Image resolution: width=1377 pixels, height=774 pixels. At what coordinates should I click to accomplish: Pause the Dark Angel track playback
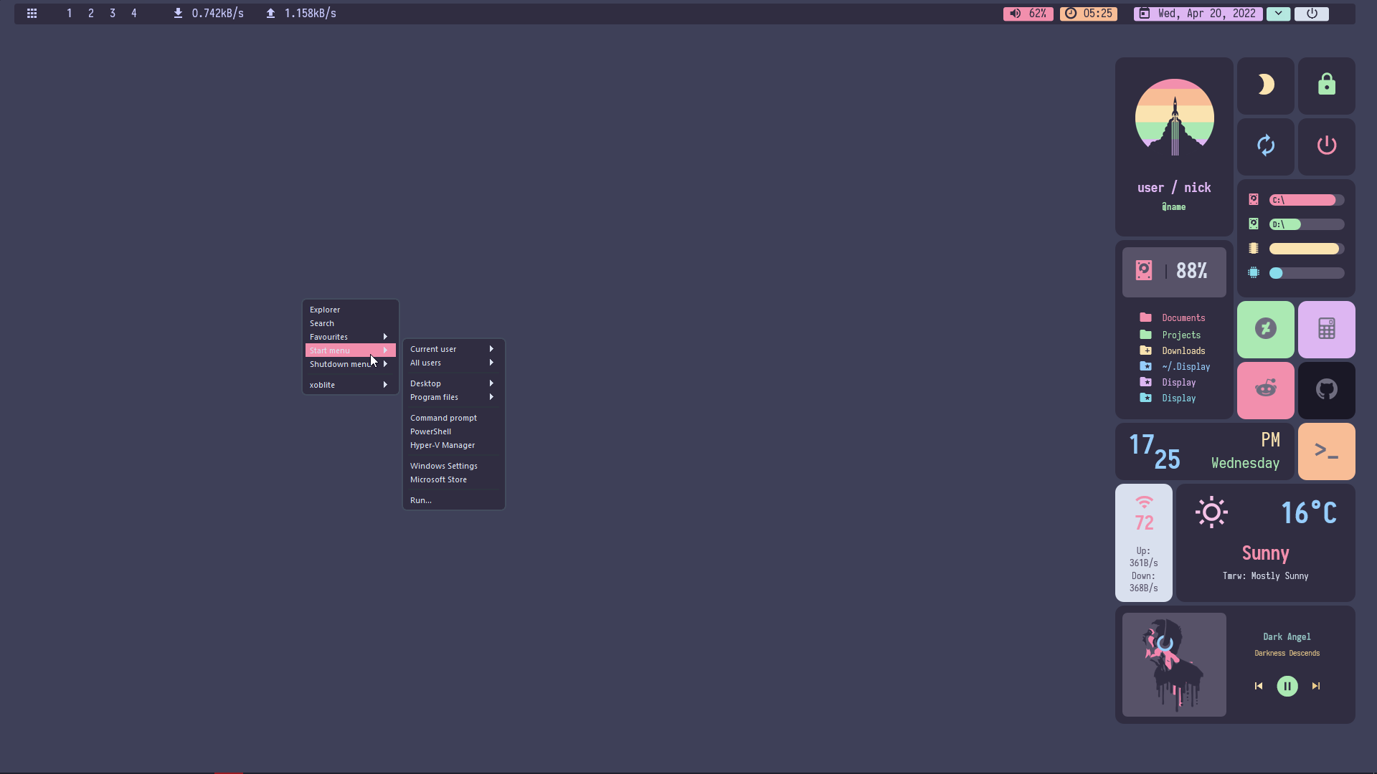(x=1287, y=686)
